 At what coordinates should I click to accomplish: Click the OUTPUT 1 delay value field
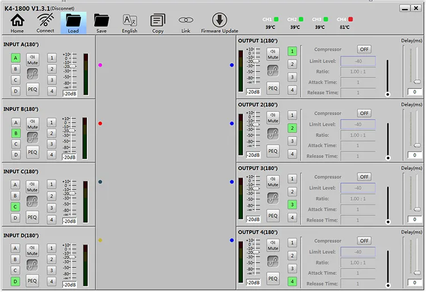click(x=415, y=91)
